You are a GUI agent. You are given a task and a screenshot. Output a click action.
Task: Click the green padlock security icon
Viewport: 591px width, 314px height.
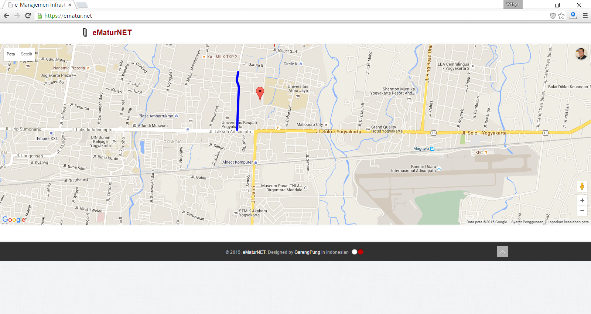(x=40, y=16)
